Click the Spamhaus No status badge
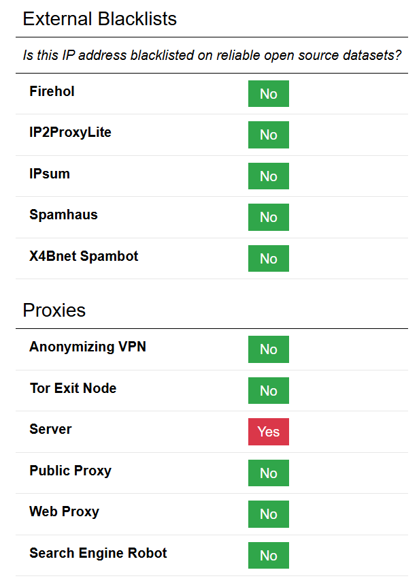419x585 pixels. point(268,217)
